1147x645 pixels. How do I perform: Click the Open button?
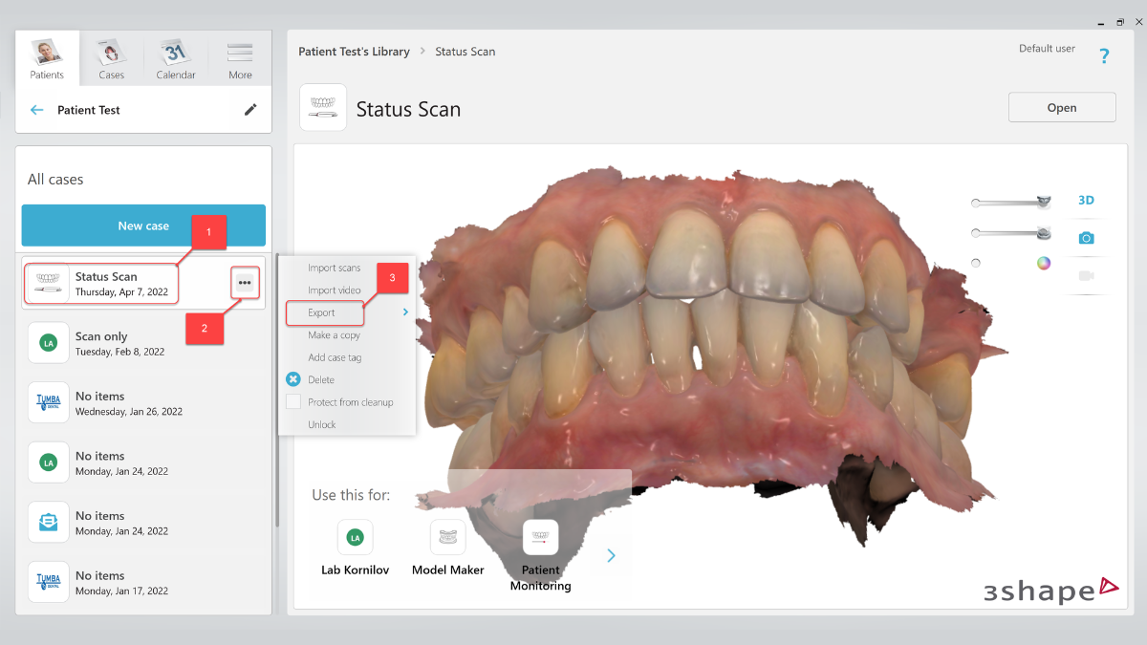(x=1061, y=108)
